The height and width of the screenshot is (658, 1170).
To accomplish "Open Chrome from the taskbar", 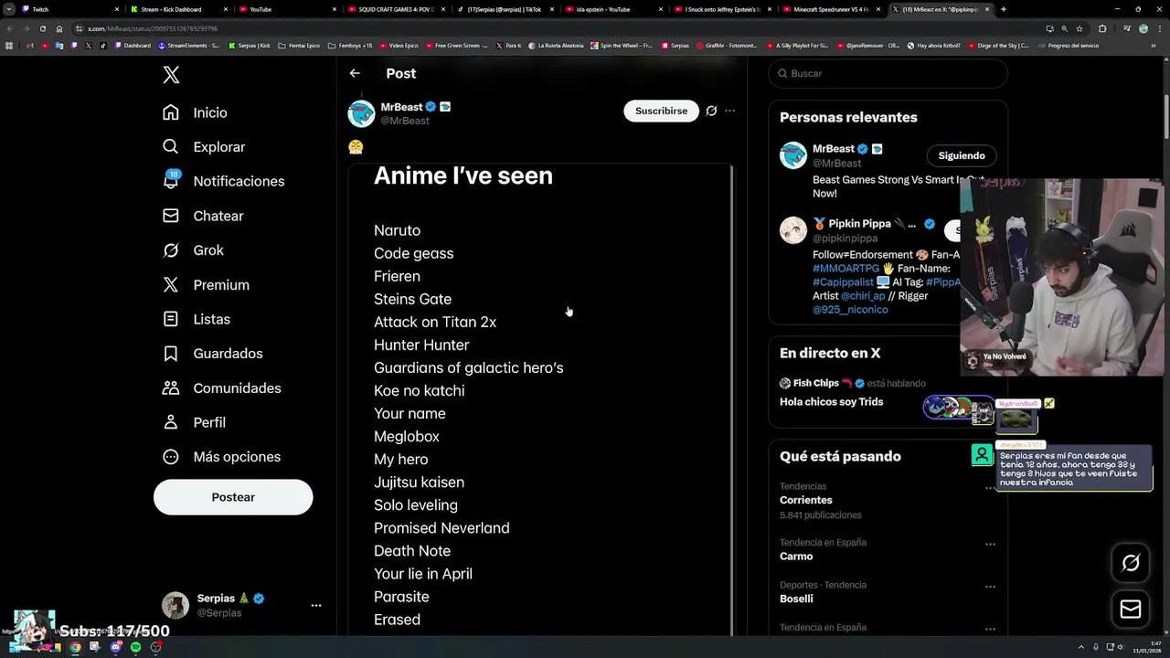I will 75,647.
